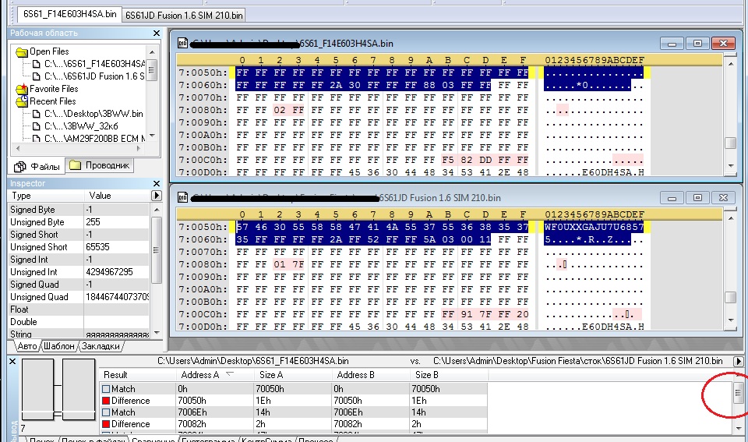Select Unsigned Byte value 255
Viewport: 748px width, 442px height.
[x=116, y=222]
